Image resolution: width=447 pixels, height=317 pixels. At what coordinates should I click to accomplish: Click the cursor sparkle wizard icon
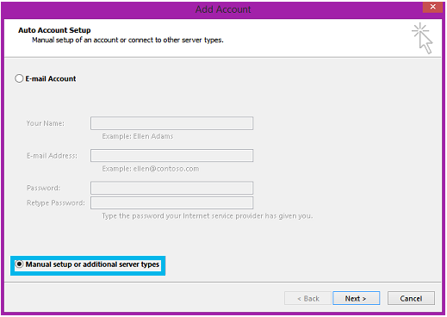(x=422, y=38)
